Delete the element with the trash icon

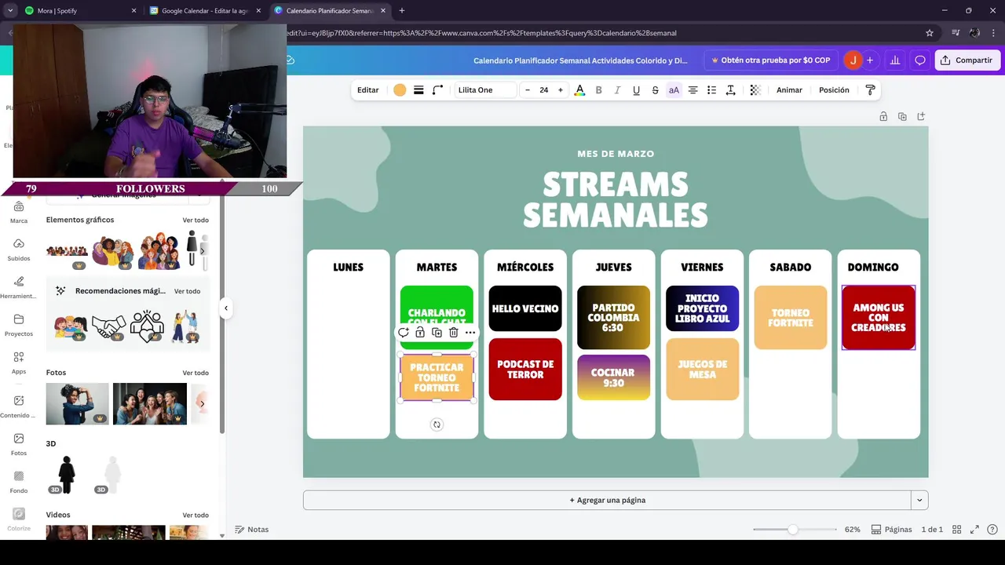[x=453, y=333]
